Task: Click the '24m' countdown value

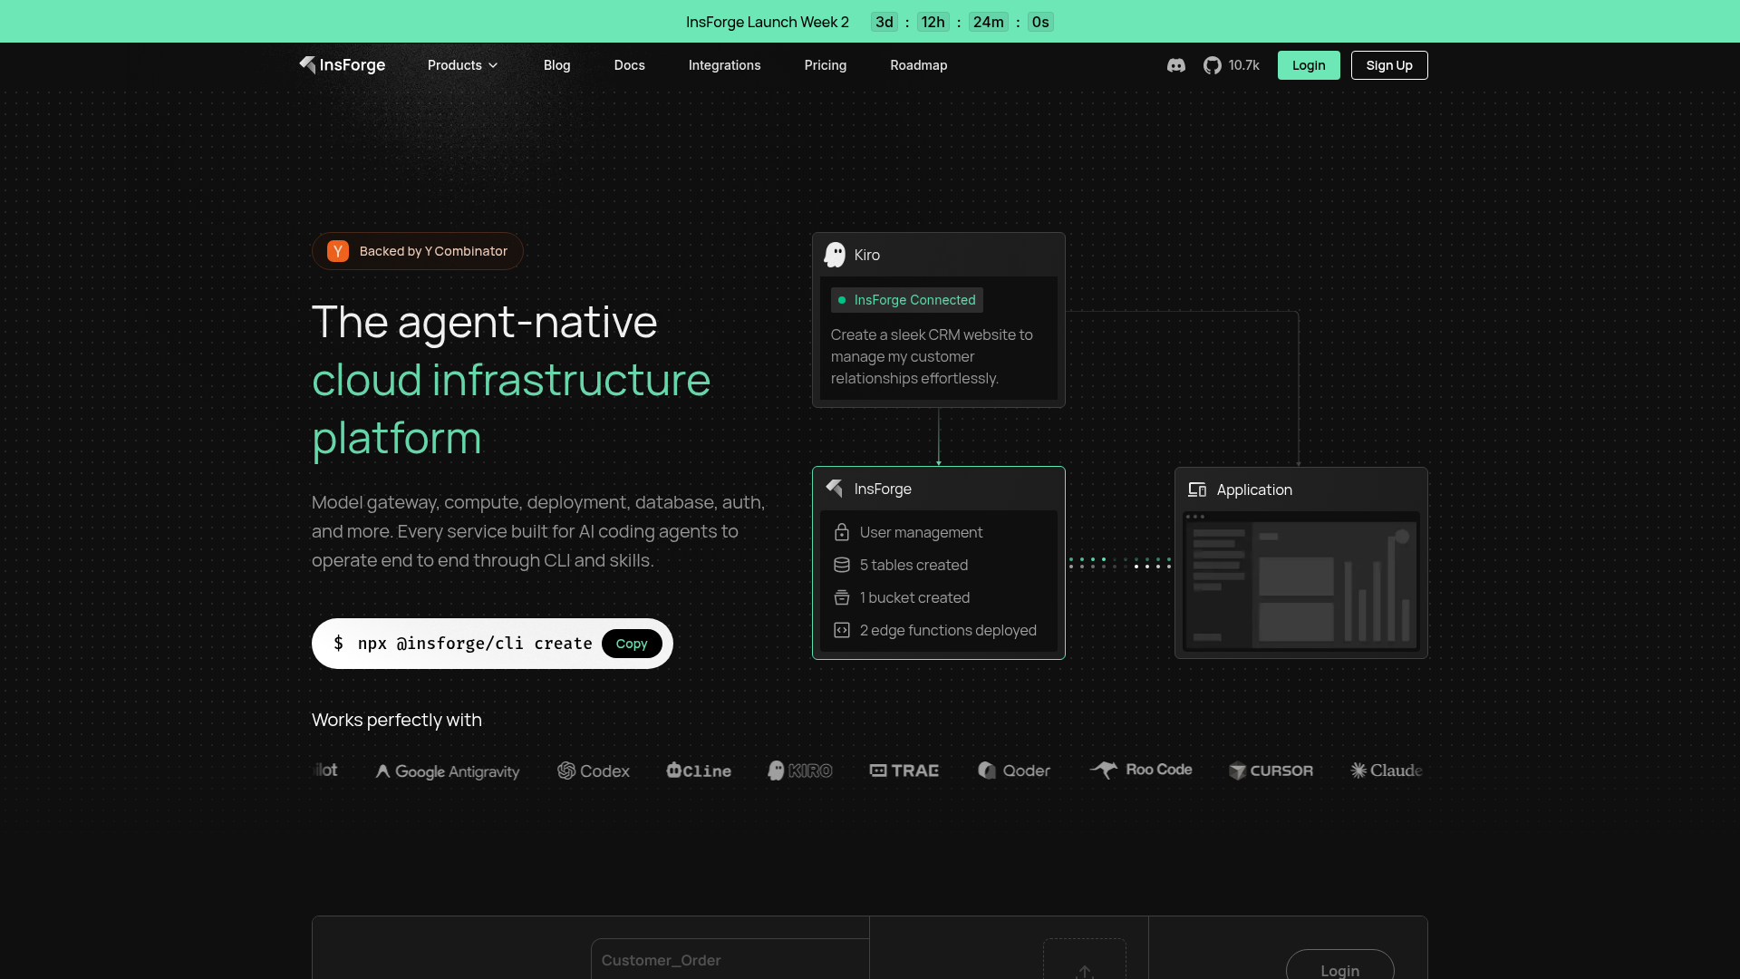Action: 989,22
